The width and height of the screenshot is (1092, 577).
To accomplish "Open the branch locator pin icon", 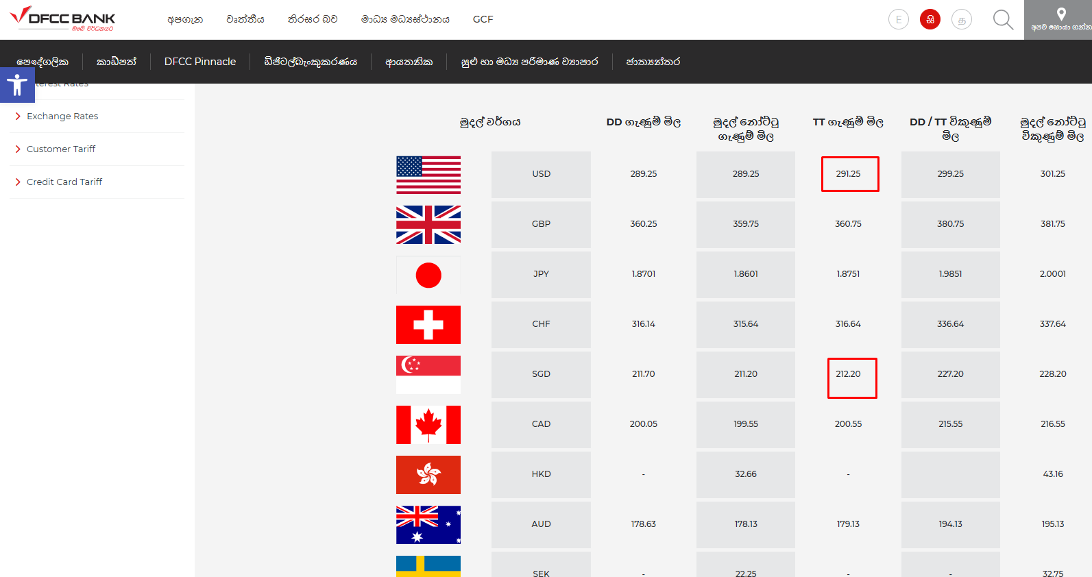I will (x=1061, y=14).
